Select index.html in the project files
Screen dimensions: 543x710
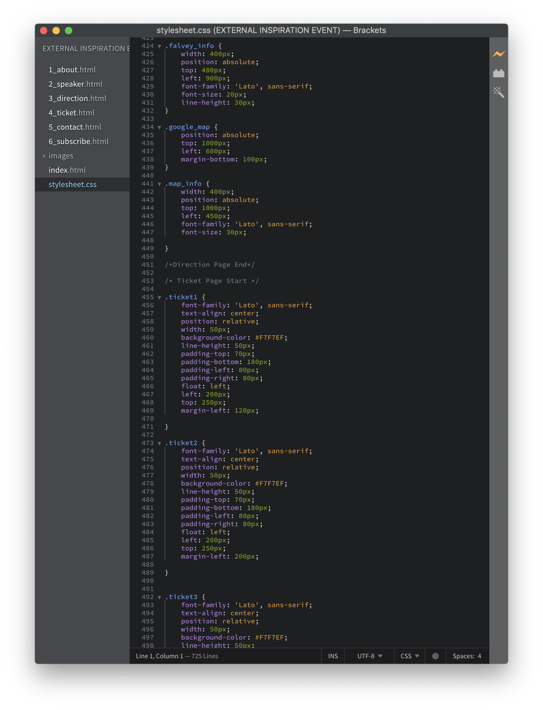click(67, 170)
